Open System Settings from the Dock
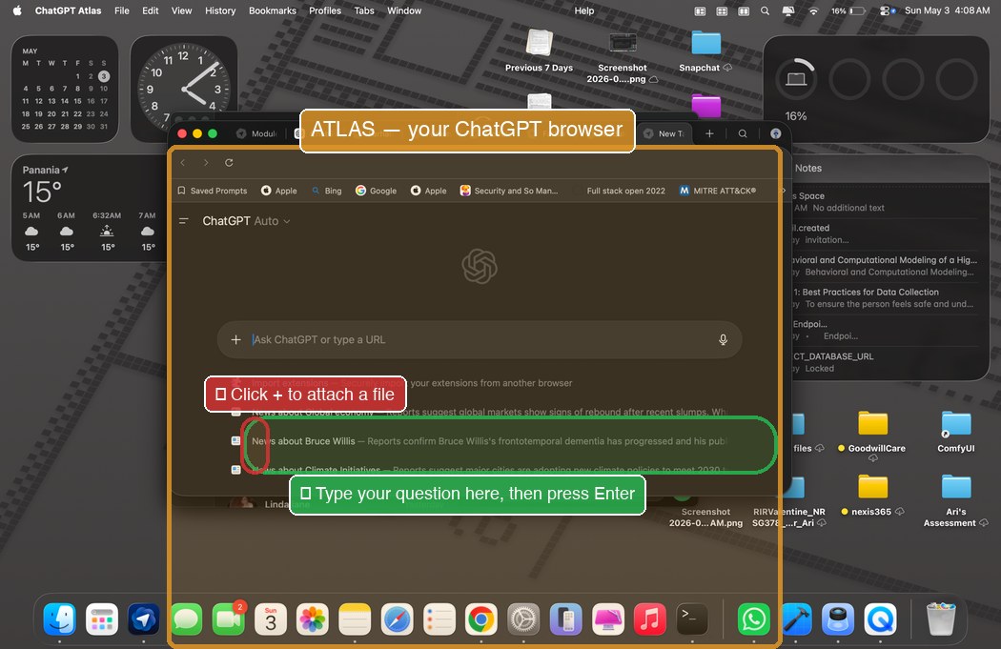Image resolution: width=1001 pixels, height=649 pixels. pos(523,619)
